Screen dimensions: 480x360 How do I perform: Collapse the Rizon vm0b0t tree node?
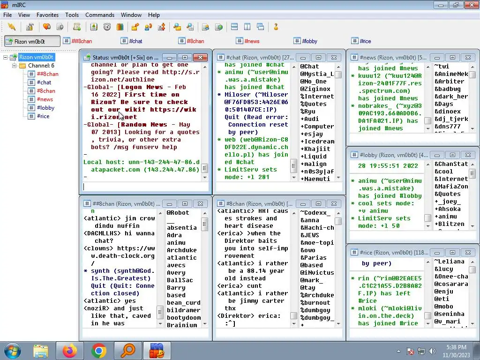[5, 57]
